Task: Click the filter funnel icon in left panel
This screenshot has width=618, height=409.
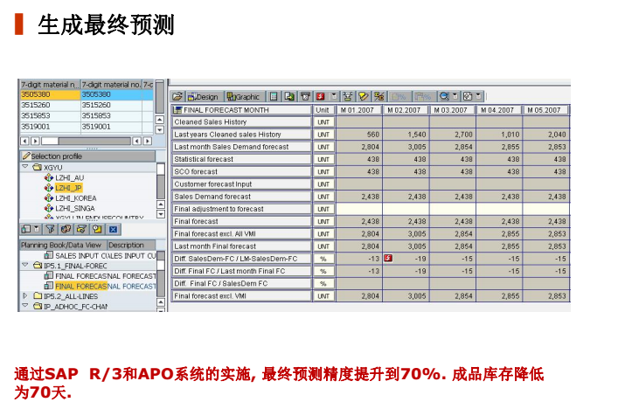Action: tap(52, 229)
